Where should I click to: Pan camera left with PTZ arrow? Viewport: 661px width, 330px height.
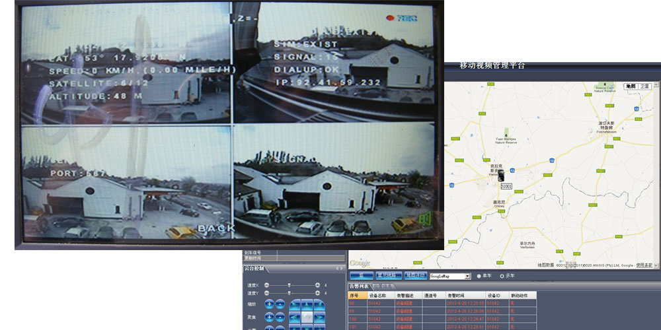[295, 317]
